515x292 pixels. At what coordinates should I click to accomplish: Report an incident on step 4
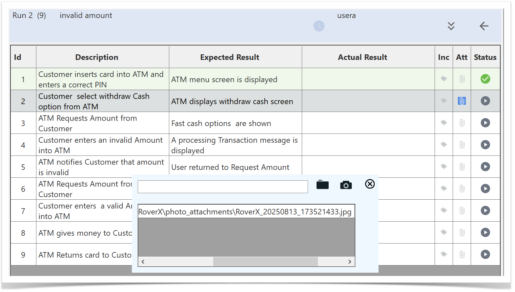pyautogui.click(x=443, y=145)
